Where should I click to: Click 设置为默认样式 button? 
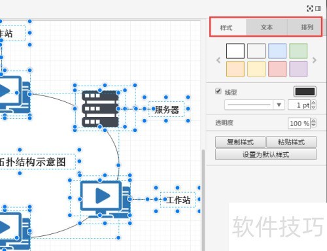tap(266, 154)
